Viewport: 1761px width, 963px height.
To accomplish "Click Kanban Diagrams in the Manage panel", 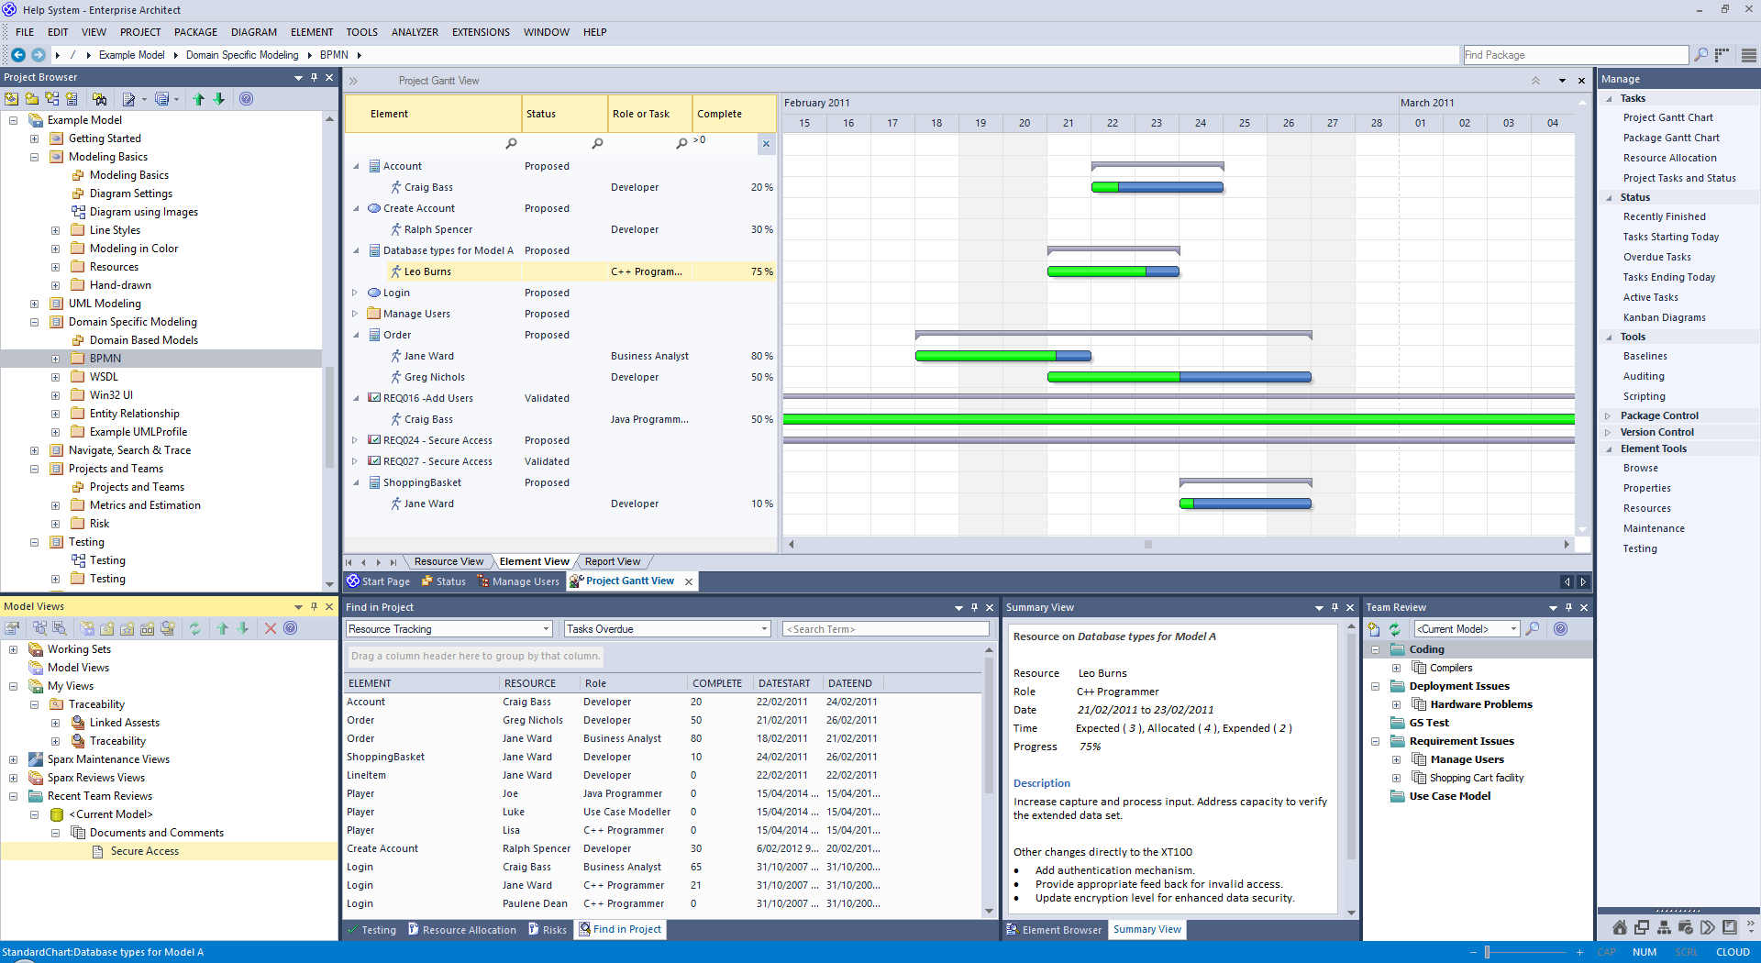I will [1664, 317].
